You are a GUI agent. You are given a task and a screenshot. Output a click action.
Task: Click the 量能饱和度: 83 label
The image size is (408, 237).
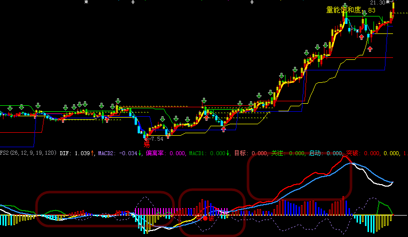click(351, 10)
